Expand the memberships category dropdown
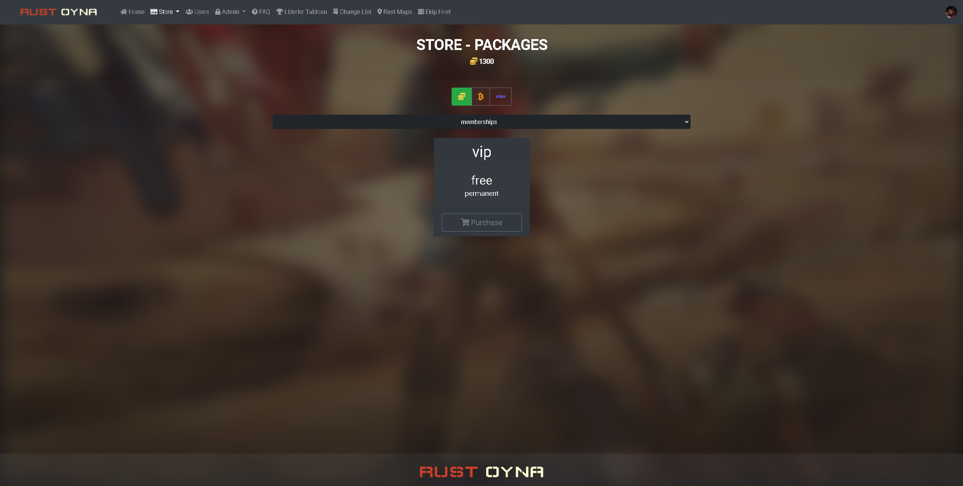Screen dimensions: 963x486 pos(482,121)
